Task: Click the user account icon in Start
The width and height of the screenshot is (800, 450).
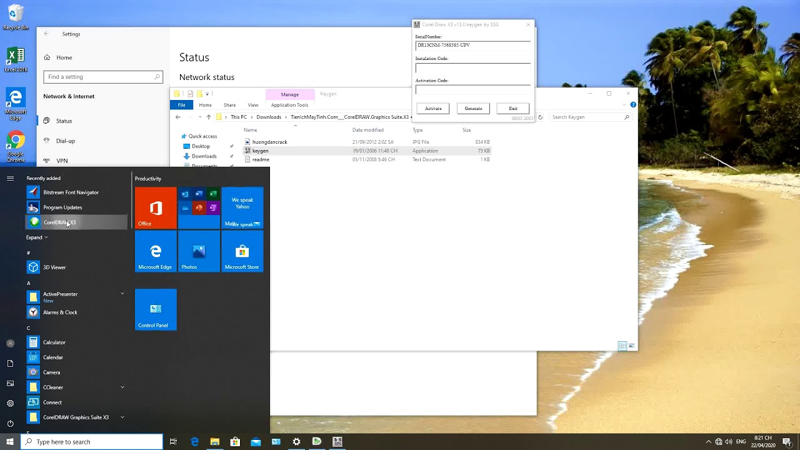Action: click(x=10, y=343)
